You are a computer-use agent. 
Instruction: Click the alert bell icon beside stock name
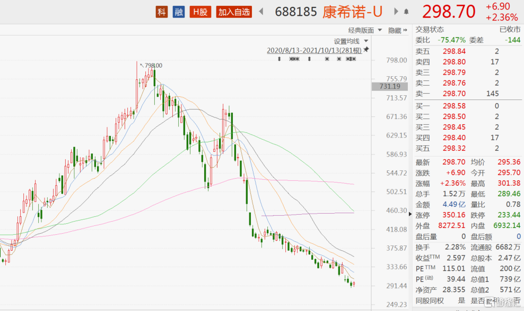click(x=407, y=12)
